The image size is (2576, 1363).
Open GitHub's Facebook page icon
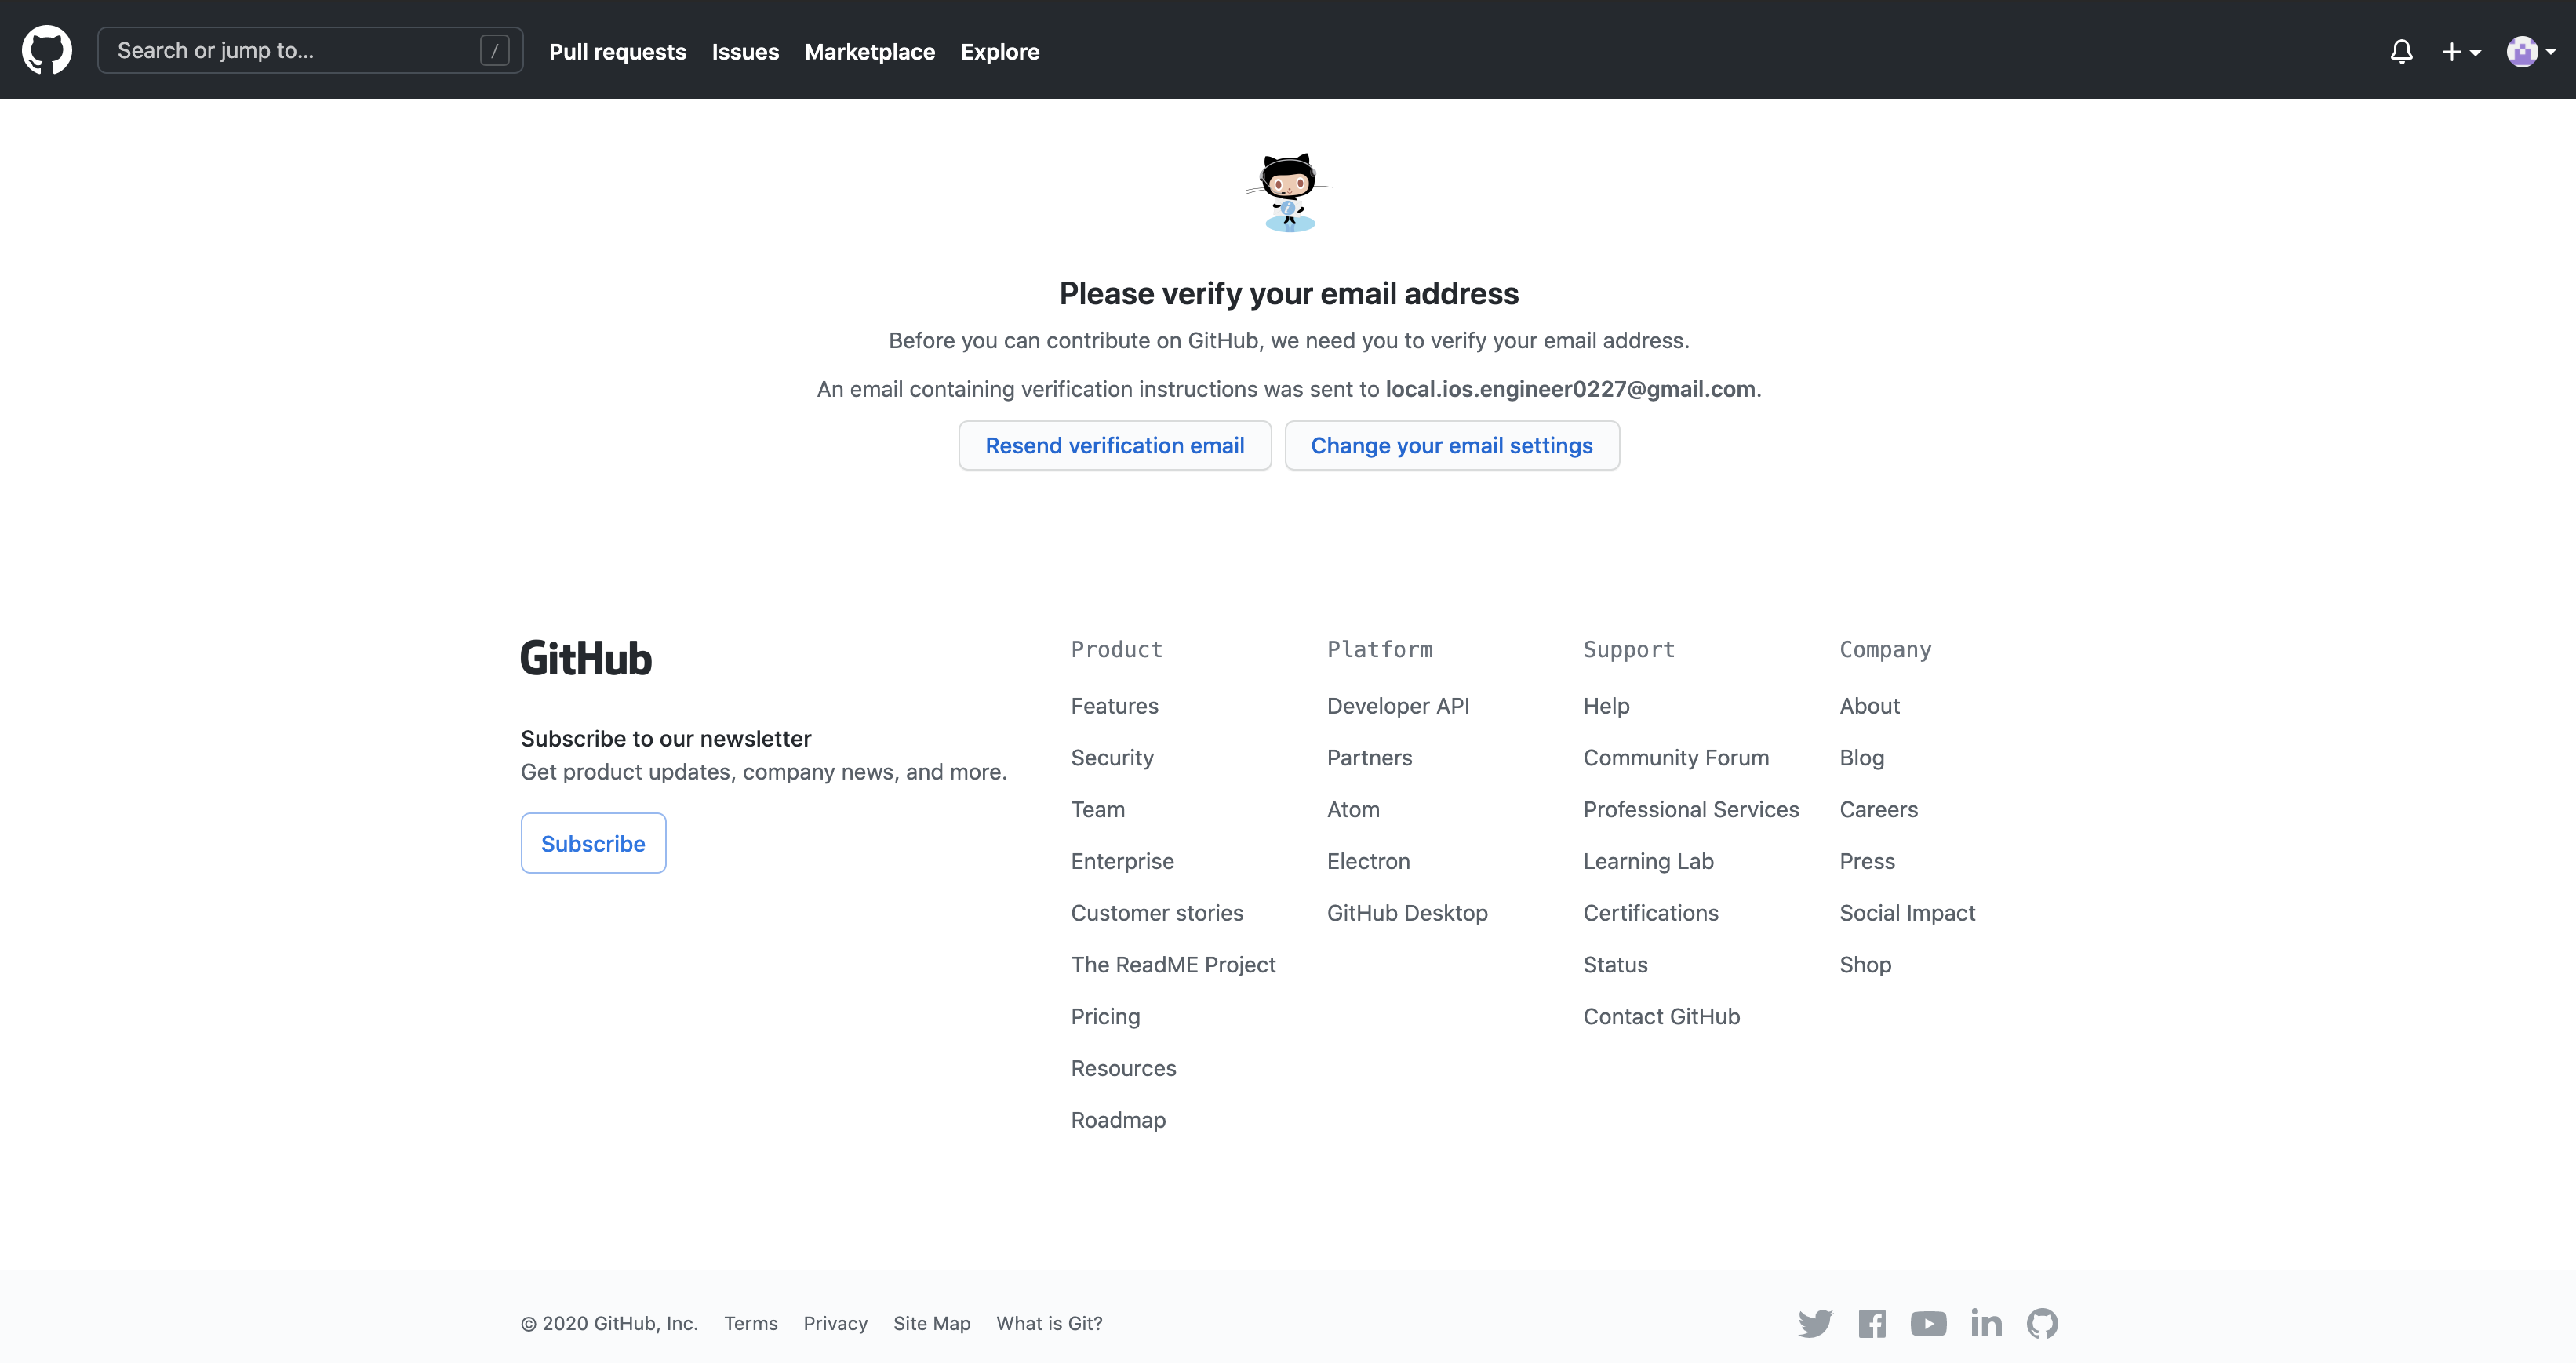[1872, 1323]
